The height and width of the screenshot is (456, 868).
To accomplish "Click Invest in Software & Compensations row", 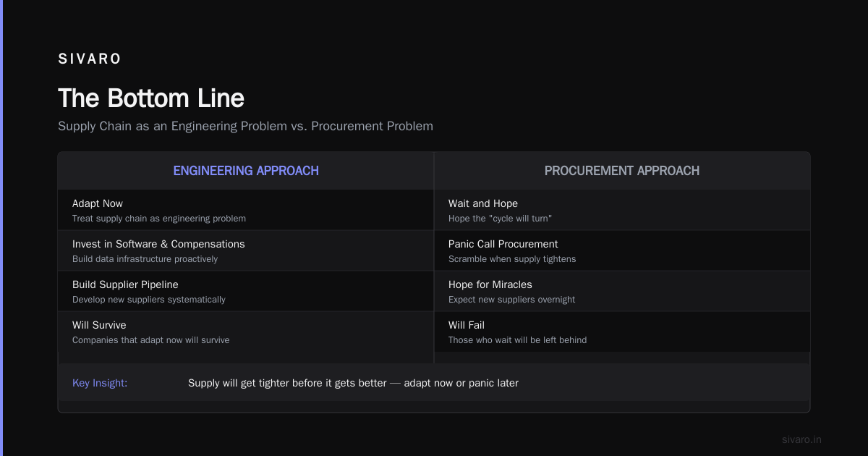I will (x=246, y=250).
